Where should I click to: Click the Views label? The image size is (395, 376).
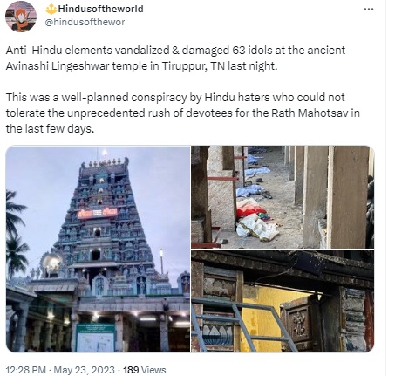[x=153, y=370]
